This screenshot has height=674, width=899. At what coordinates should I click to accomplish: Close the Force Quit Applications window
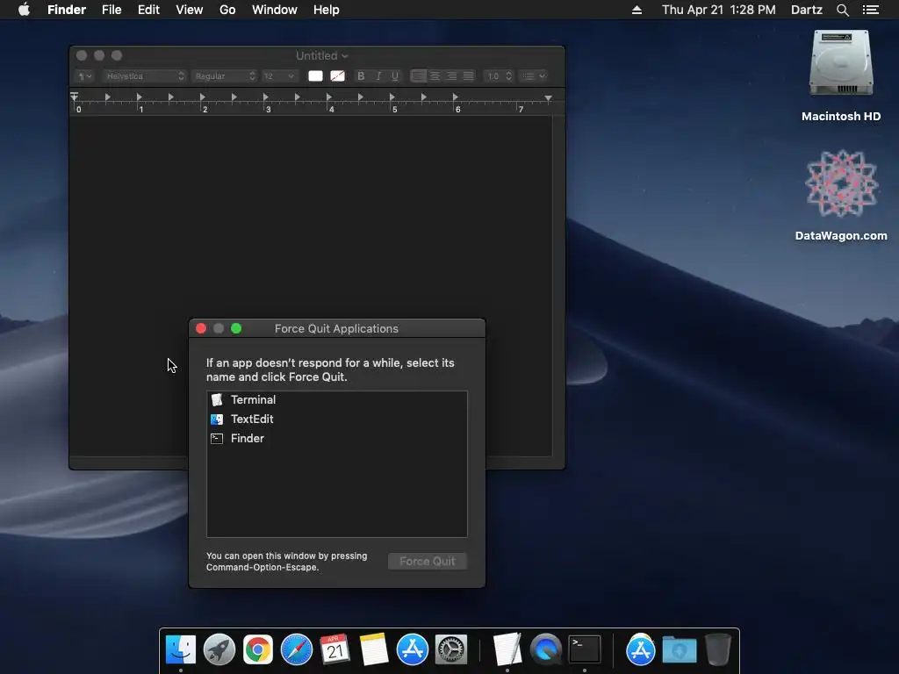click(x=201, y=328)
